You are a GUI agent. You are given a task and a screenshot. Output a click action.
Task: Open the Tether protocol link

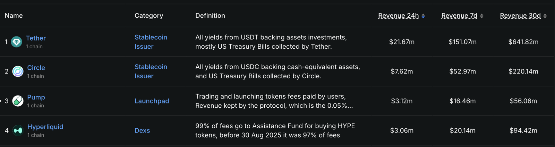(36, 38)
